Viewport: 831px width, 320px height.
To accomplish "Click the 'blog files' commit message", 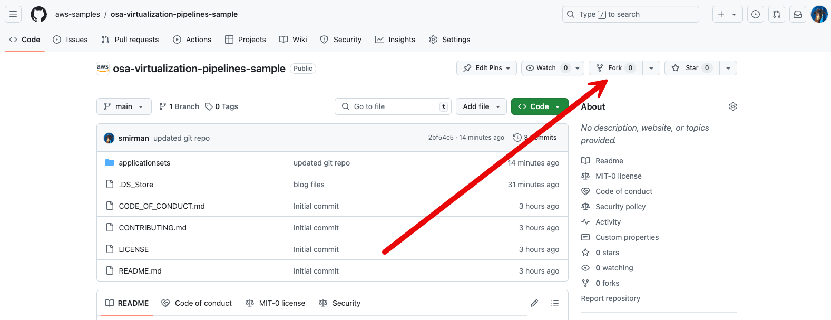I will coord(309,185).
